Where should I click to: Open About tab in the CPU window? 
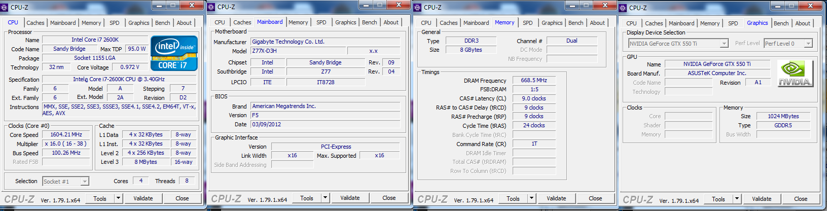[x=184, y=23]
